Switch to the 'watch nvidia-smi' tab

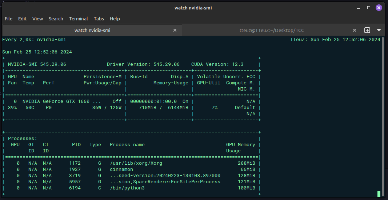click(92, 30)
